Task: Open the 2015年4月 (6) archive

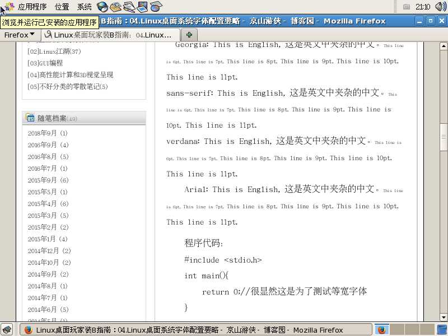Action: pos(48,204)
